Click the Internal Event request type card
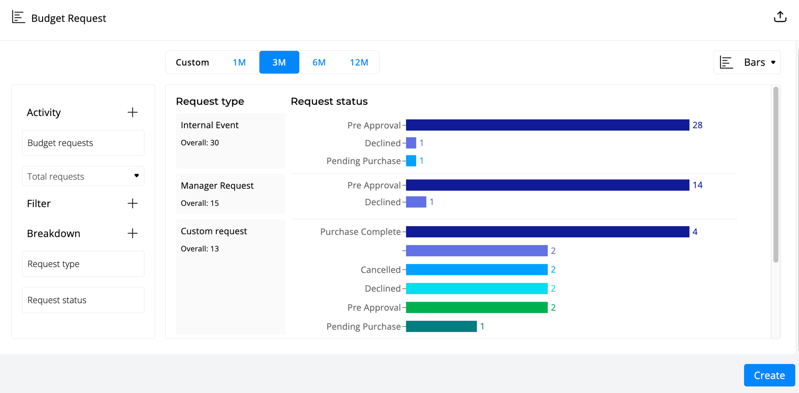Image resolution: width=799 pixels, height=393 pixels. coord(231,141)
